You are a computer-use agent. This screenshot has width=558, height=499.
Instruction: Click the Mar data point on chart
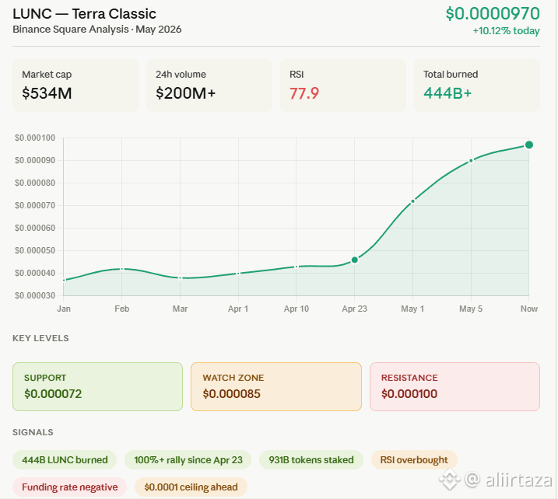click(180, 277)
